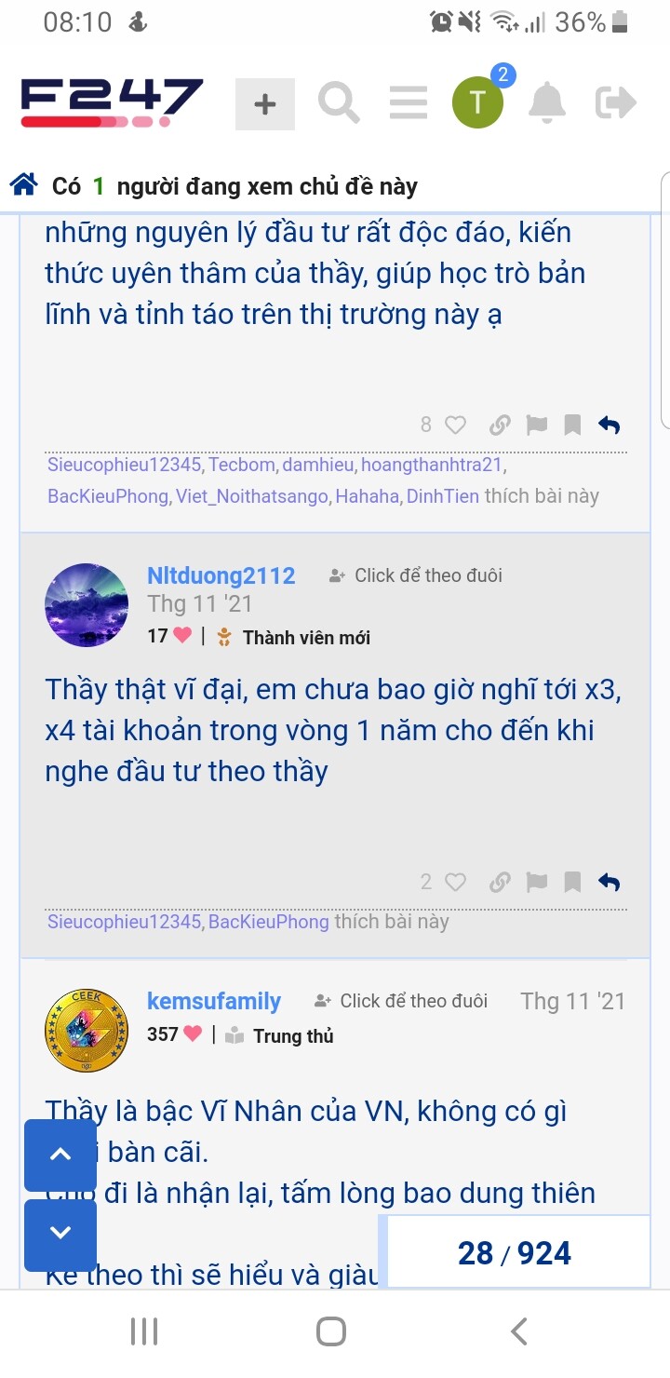Bookmark Nltduong2112's post

pos(573,882)
